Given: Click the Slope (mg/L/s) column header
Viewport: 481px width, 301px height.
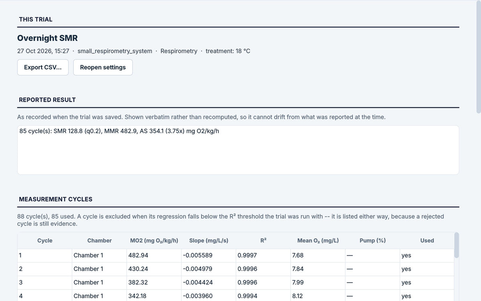Looking at the screenshot, I should (209, 240).
